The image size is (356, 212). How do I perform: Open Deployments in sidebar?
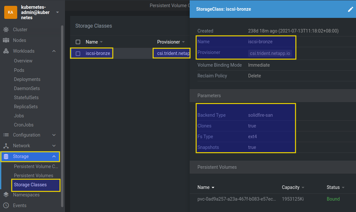click(27, 79)
